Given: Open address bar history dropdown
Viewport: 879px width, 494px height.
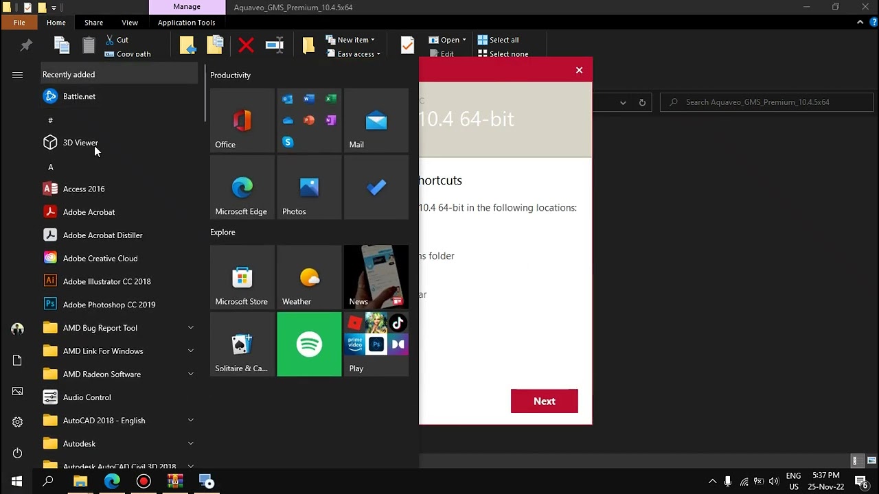Looking at the screenshot, I should [x=623, y=102].
